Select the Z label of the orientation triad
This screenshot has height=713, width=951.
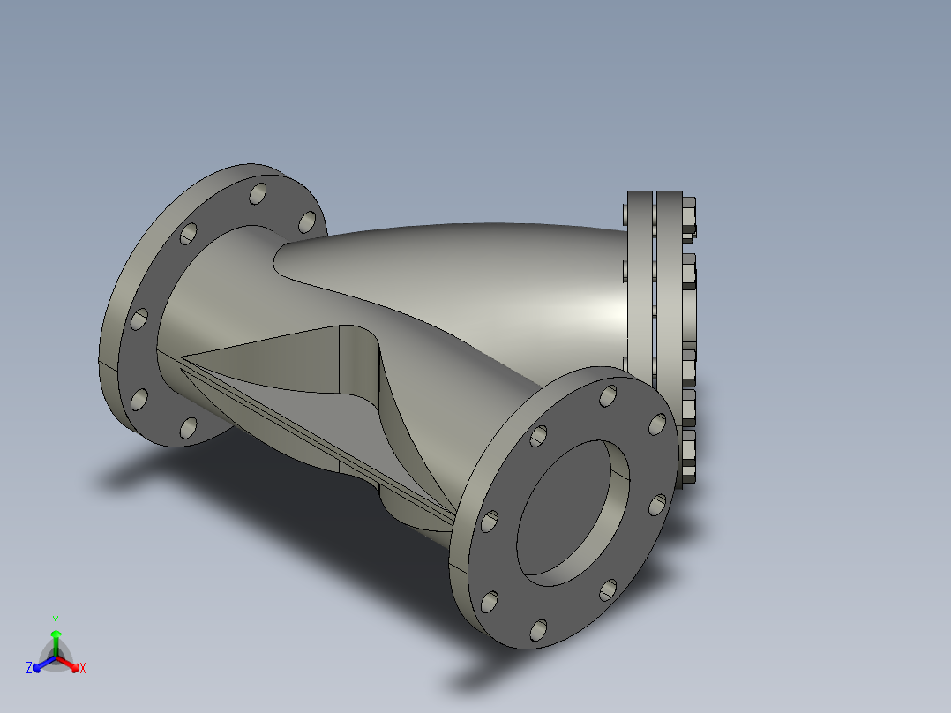coord(28,668)
